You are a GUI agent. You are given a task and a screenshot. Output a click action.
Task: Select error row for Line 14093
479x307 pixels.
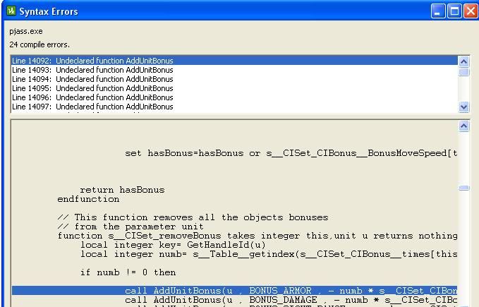pos(234,70)
